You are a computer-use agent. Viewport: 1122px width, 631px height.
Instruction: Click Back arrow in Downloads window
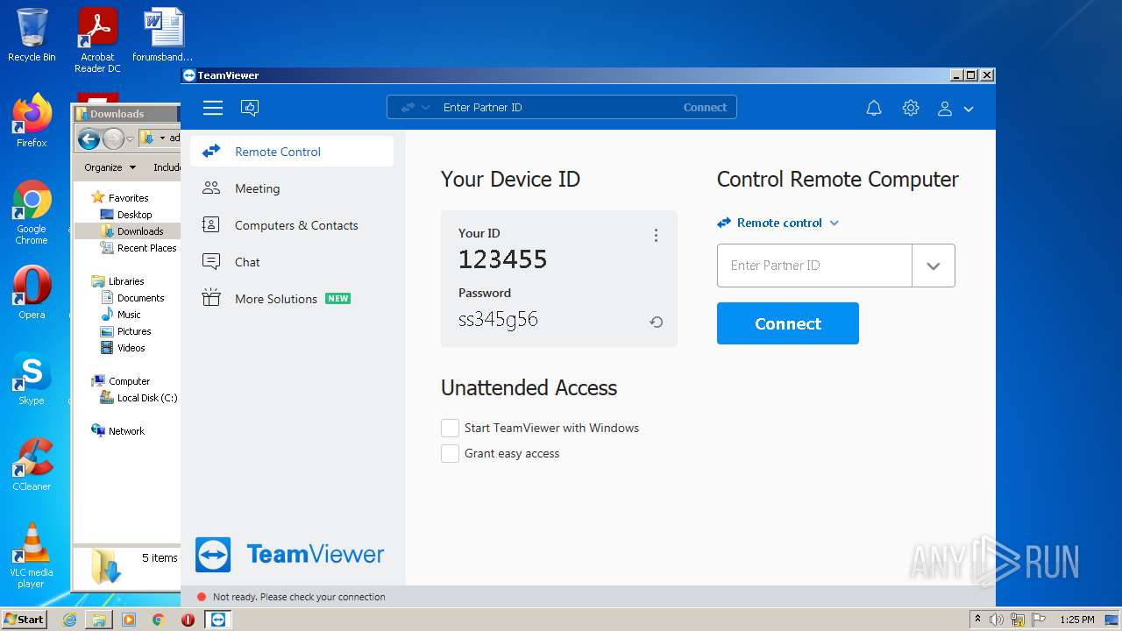(89, 138)
